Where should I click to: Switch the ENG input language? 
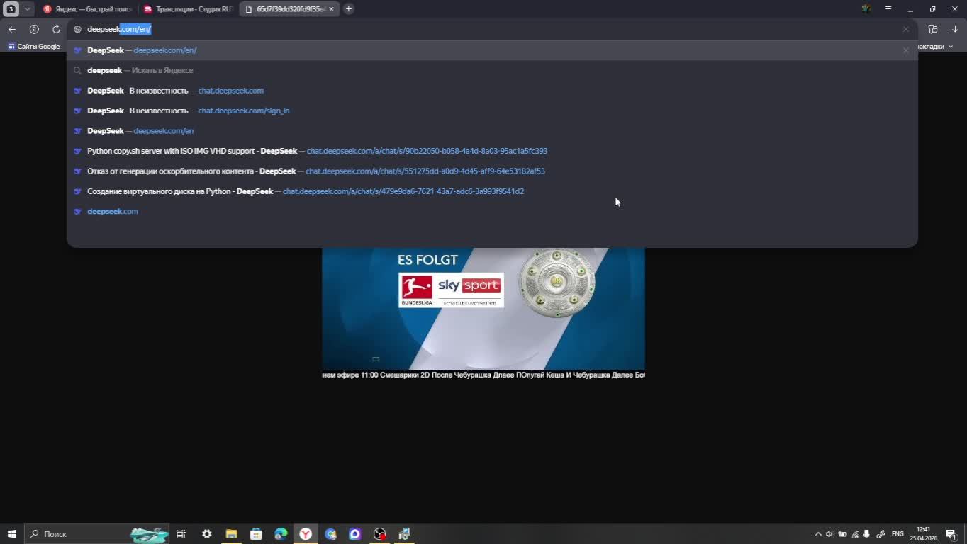click(898, 534)
